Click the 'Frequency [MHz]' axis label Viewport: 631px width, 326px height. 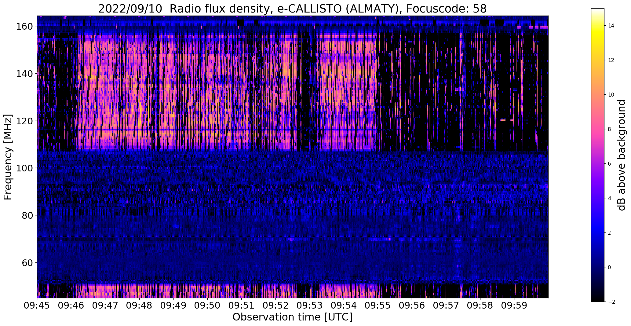pos(8,157)
